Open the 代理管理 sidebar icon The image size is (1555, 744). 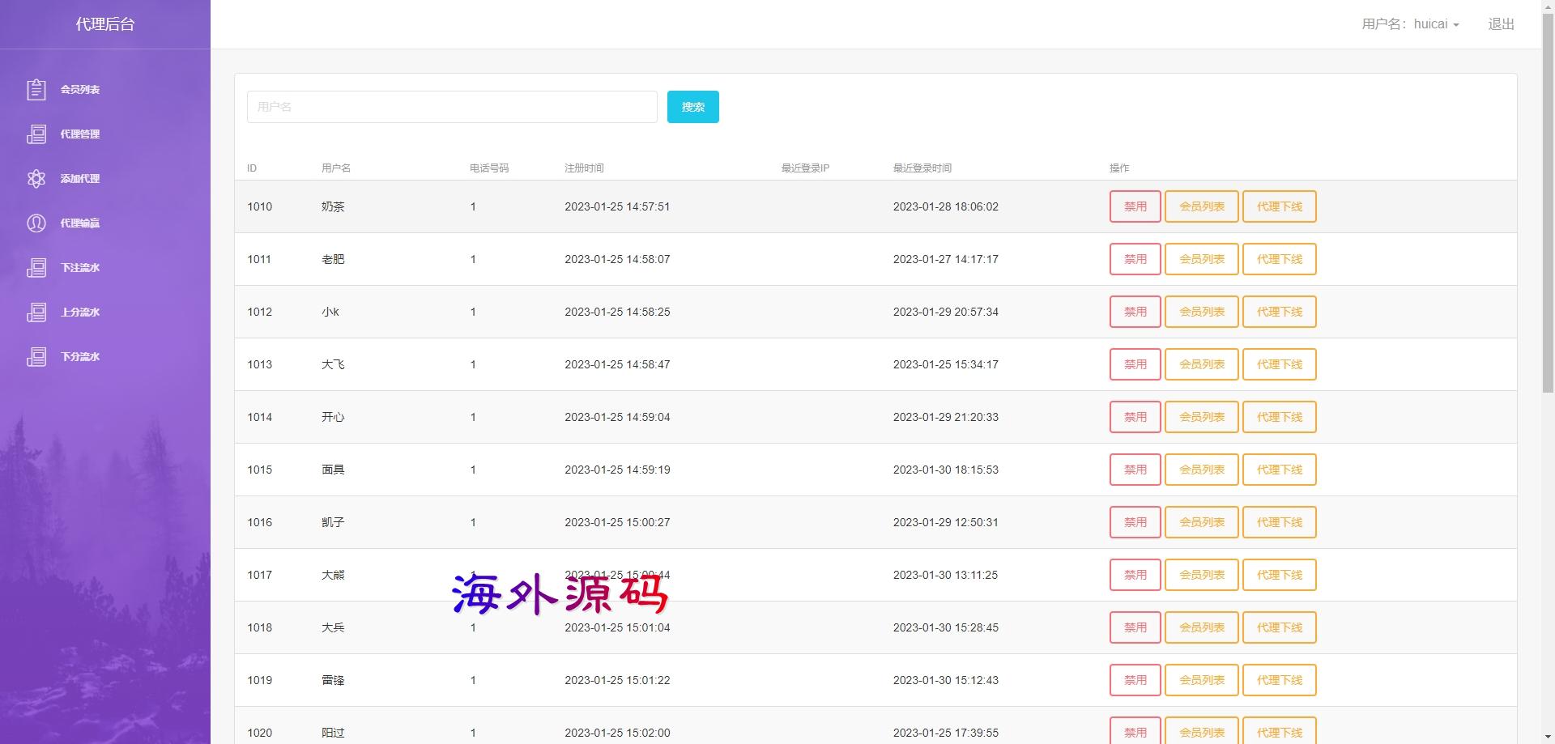pos(36,134)
